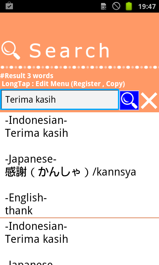Viewport: 159px width, 265px height.
Task: Tap the English translation 'thank'
Action: 19,210
